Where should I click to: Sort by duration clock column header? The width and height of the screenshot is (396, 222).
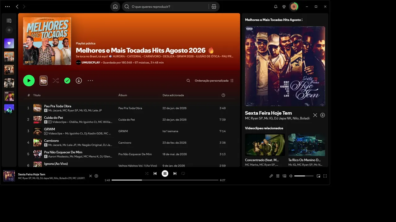click(223, 95)
